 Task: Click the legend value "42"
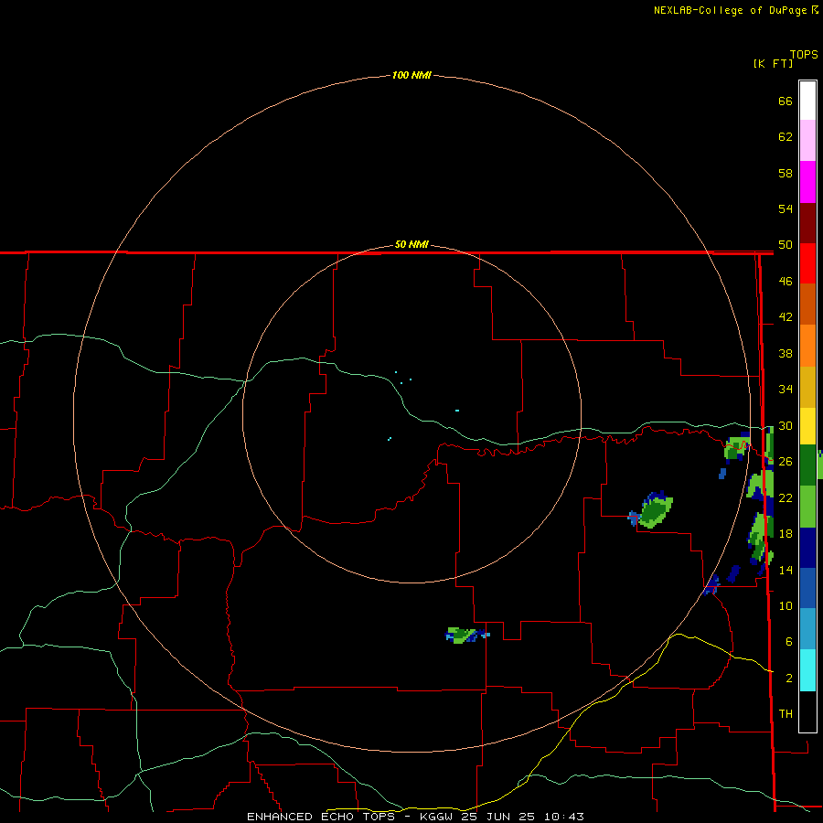pos(786,317)
